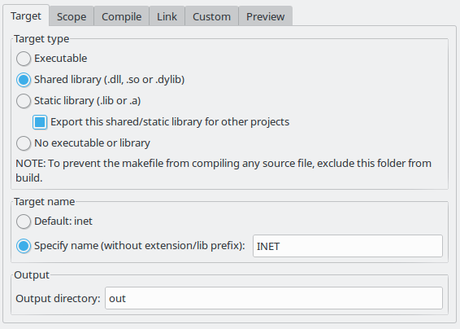Click the Output directory label
460x329 pixels.
(58, 298)
